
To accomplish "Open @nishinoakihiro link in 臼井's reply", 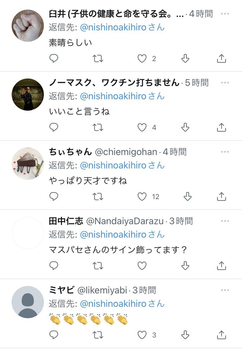I will tap(113, 28).
